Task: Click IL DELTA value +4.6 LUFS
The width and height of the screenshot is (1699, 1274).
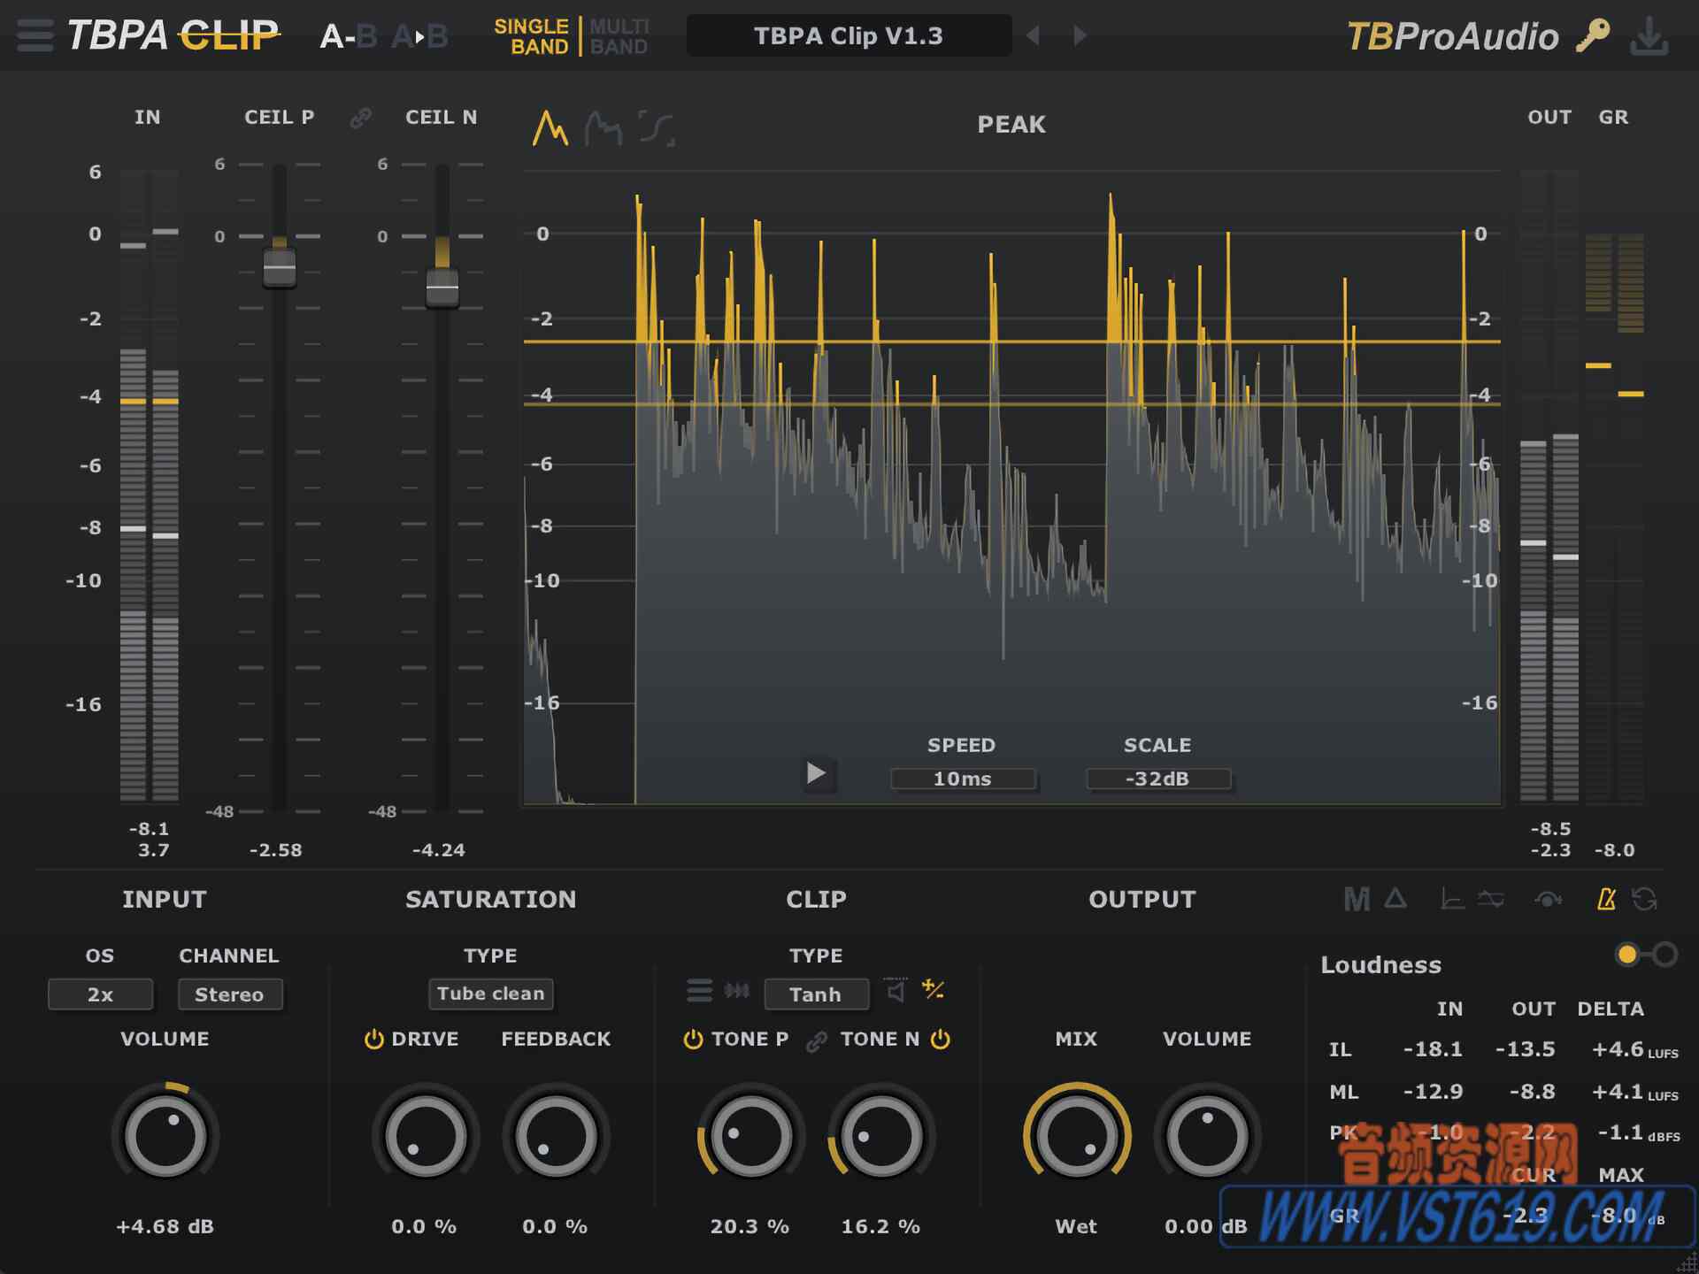Action: (x=1634, y=1049)
